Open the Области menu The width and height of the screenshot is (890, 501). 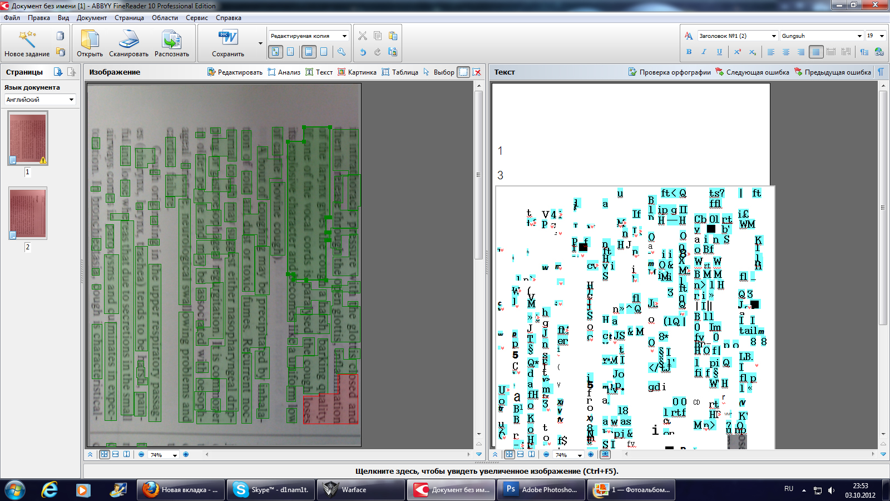coord(165,18)
